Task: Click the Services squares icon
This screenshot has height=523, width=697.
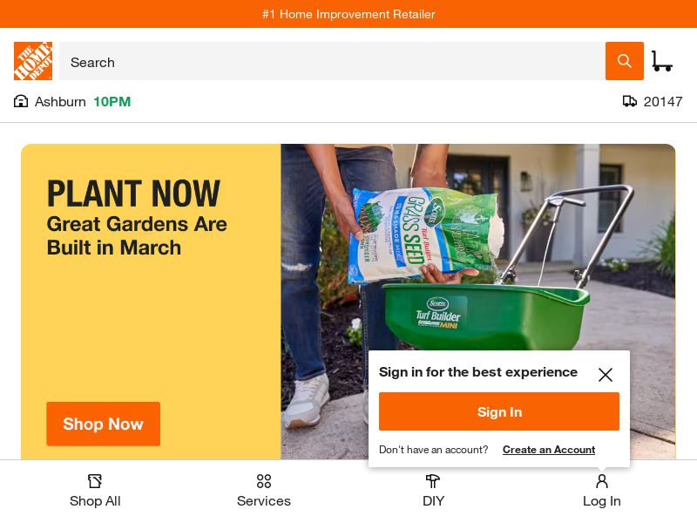Action: pyautogui.click(x=264, y=481)
